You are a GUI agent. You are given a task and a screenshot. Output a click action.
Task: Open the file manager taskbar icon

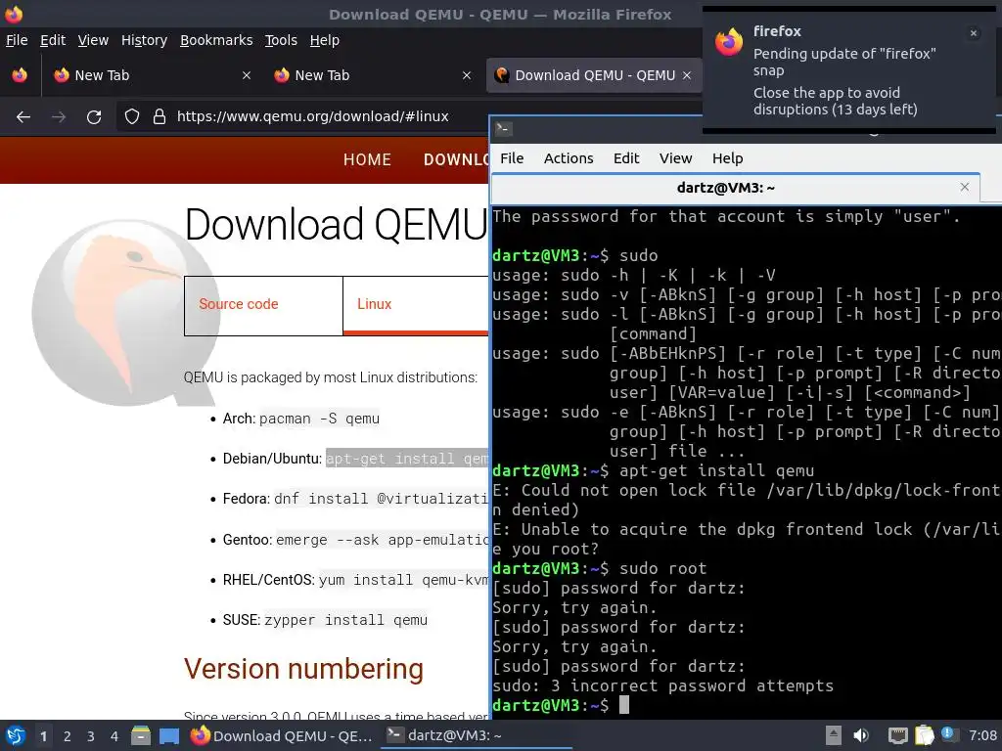[x=141, y=735]
